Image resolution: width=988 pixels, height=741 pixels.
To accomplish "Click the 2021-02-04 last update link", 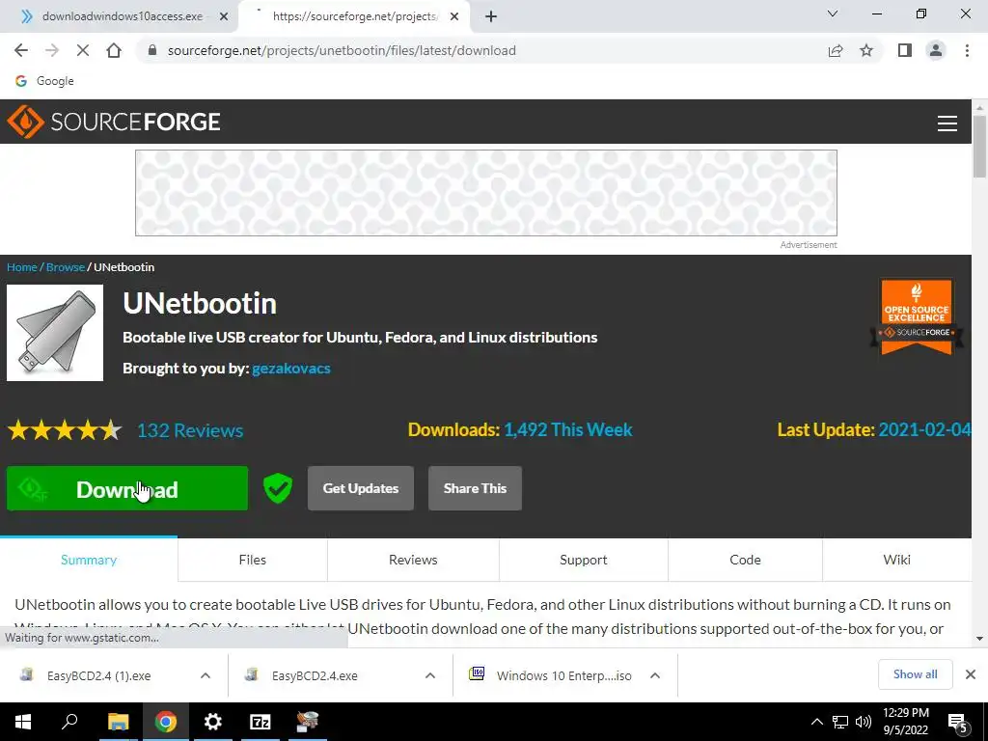I will click(924, 429).
